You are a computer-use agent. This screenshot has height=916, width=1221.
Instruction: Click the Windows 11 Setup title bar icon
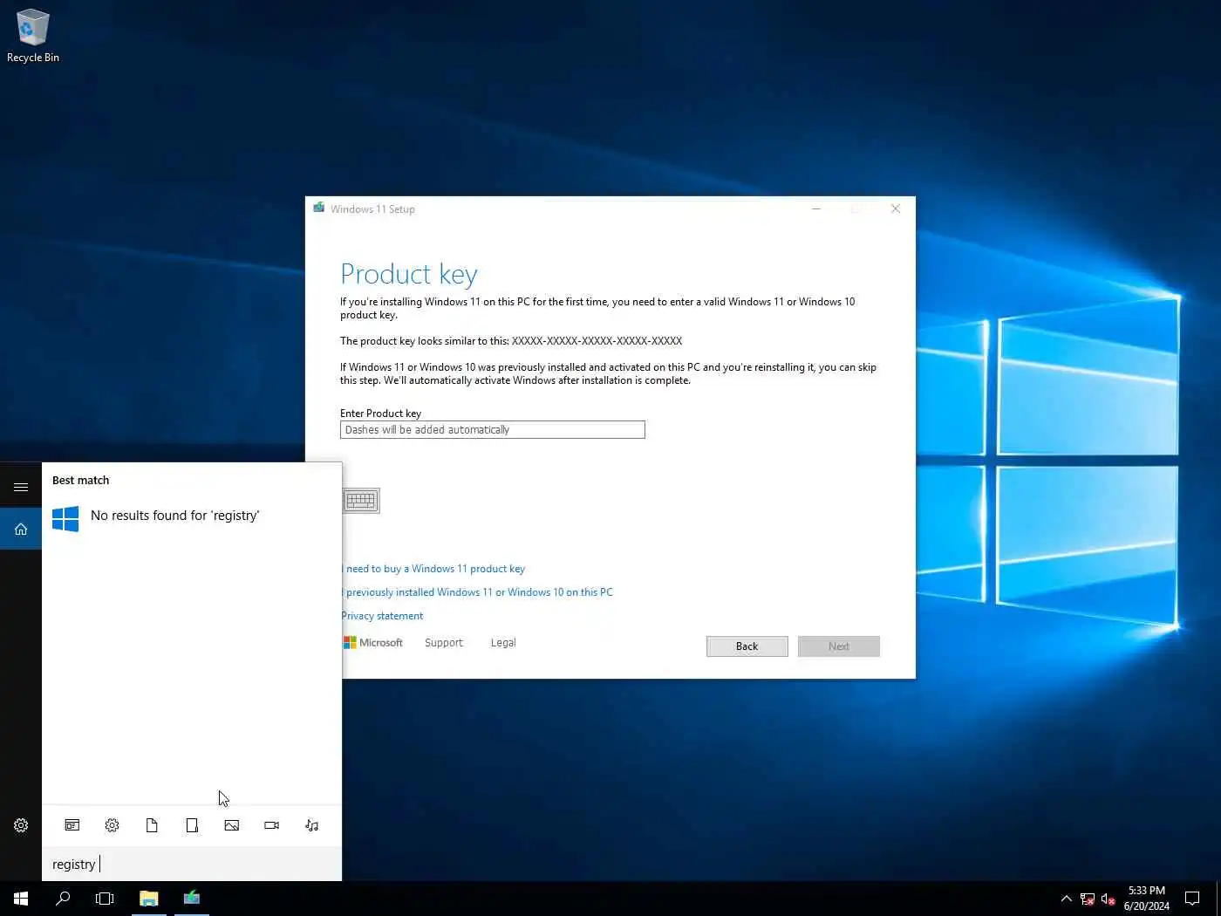pyautogui.click(x=319, y=208)
